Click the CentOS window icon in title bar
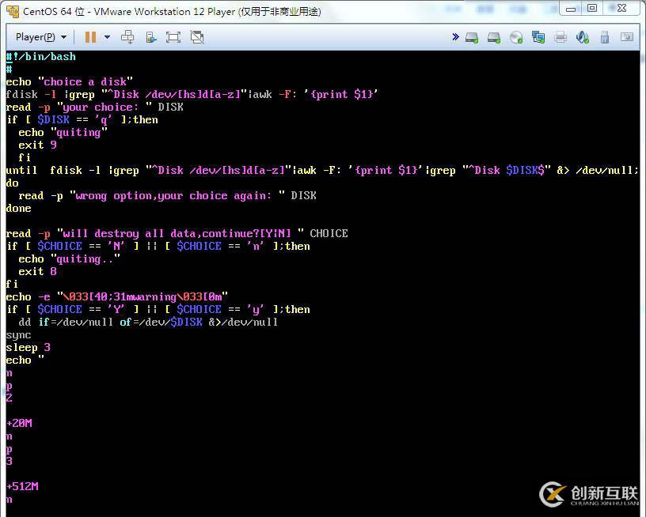 (x=12, y=11)
